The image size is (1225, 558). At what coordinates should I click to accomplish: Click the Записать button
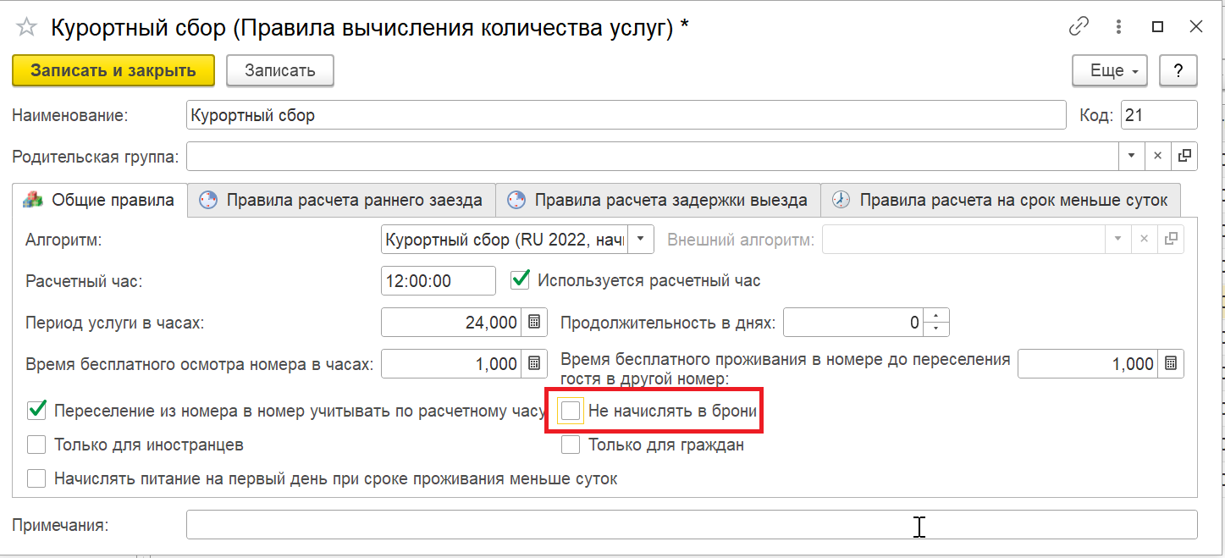point(280,71)
